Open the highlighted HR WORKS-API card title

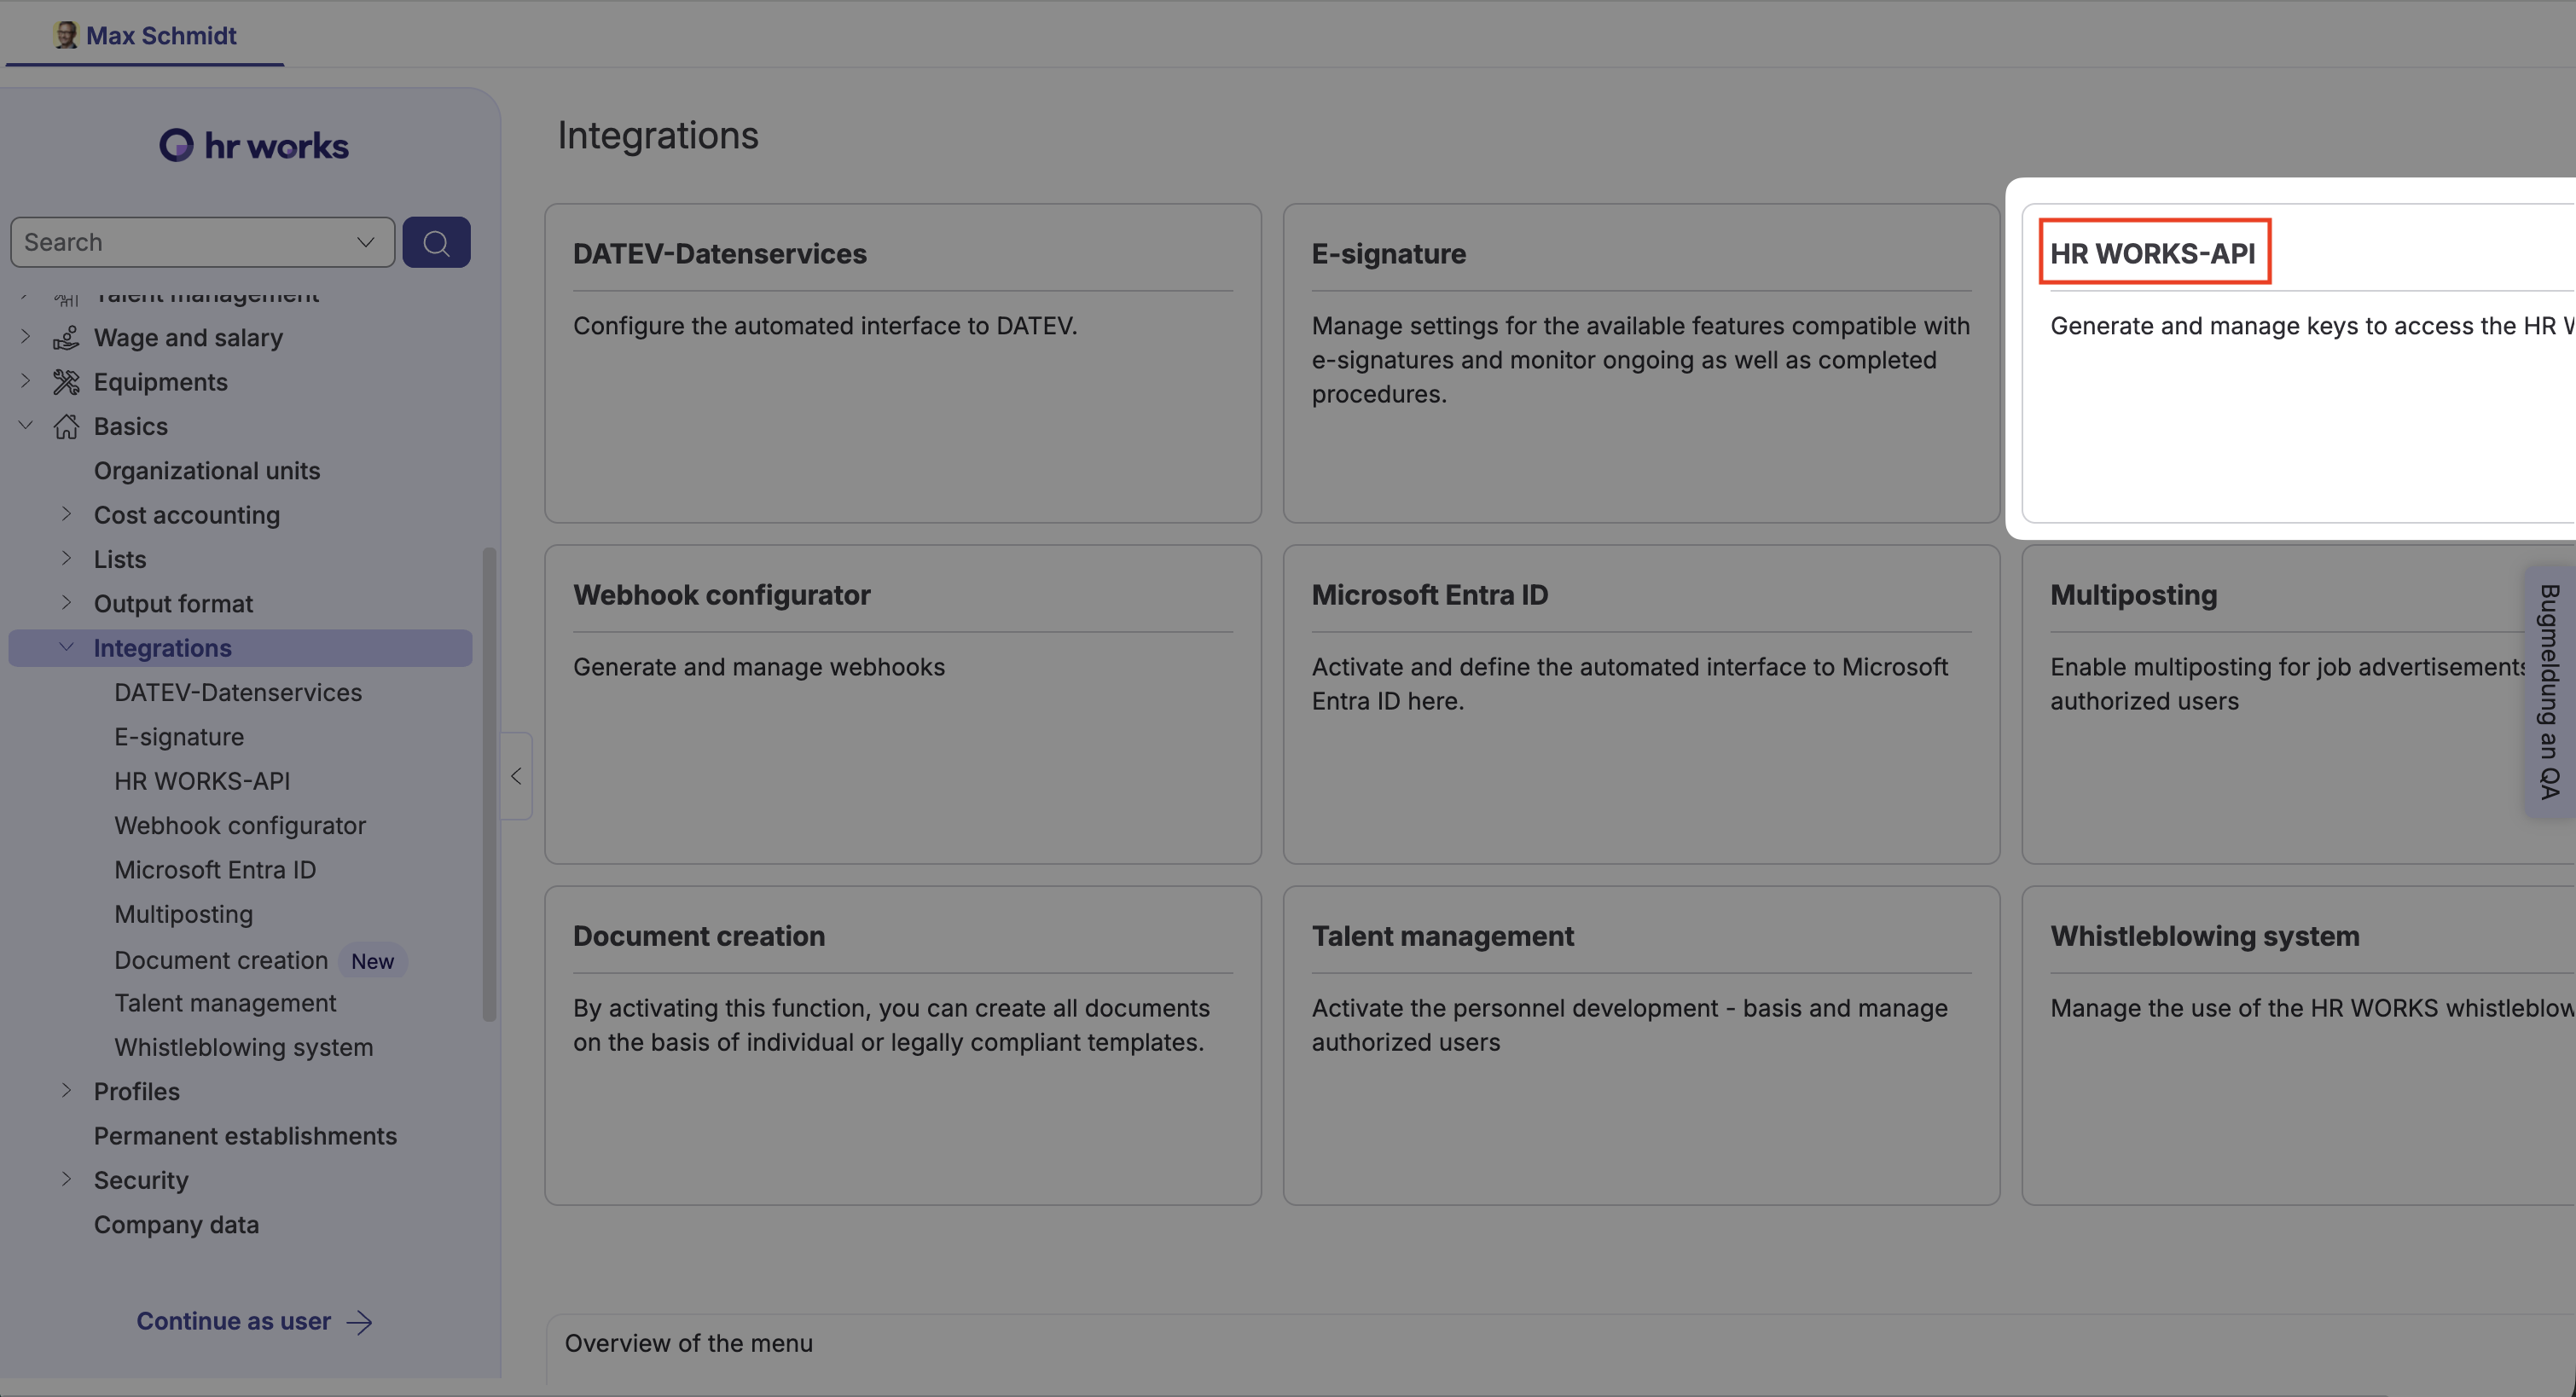pos(2153,253)
